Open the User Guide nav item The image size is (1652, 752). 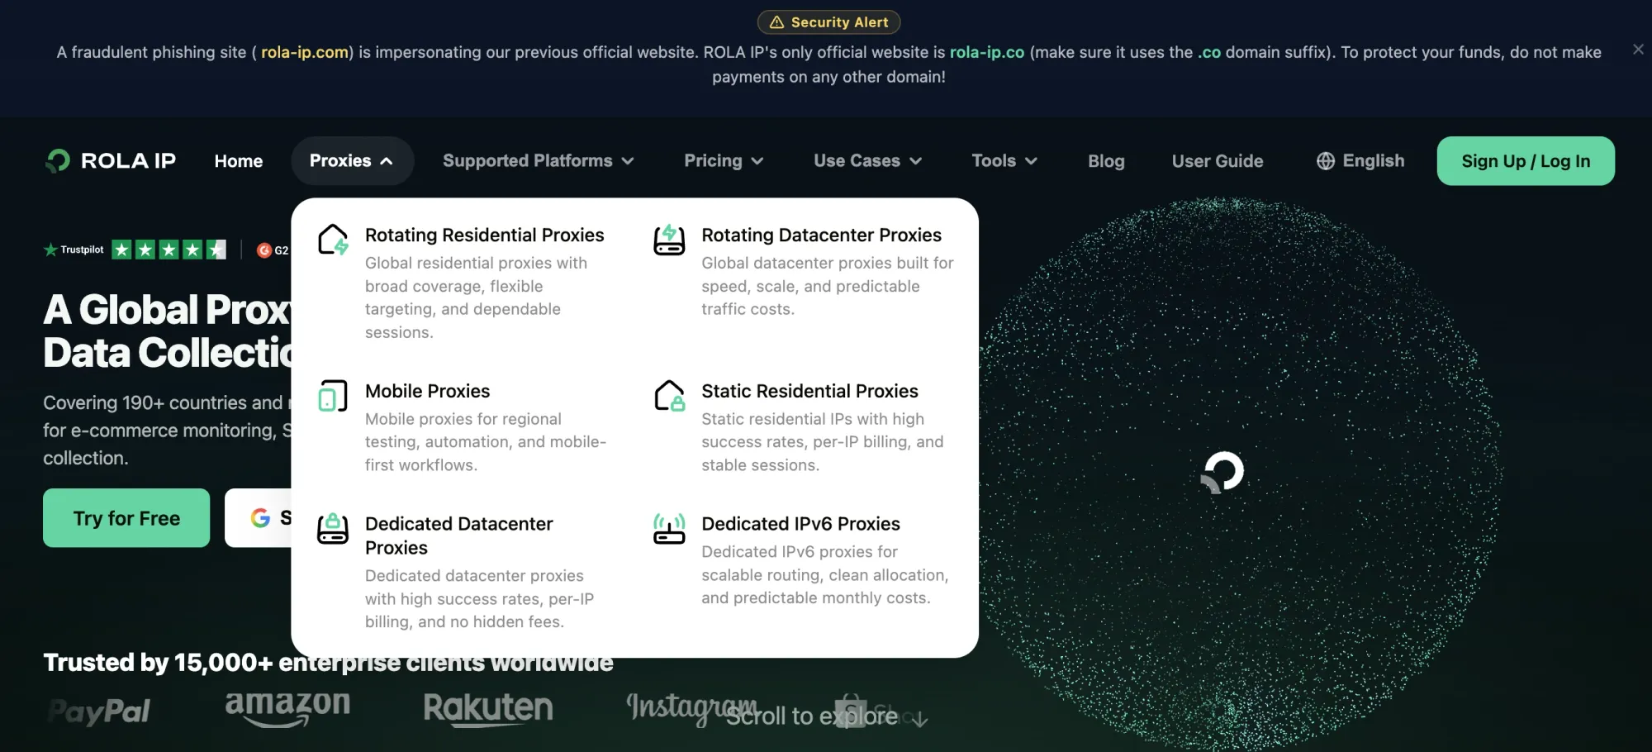(x=1218, y=161)
